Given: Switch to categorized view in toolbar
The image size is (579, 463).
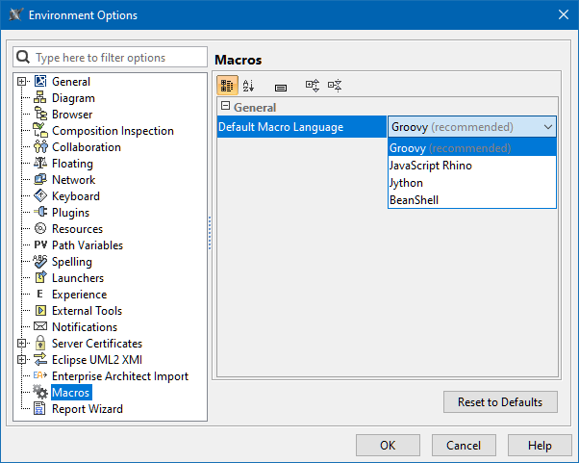Looking at the screenshot, I should coord(227,86).
